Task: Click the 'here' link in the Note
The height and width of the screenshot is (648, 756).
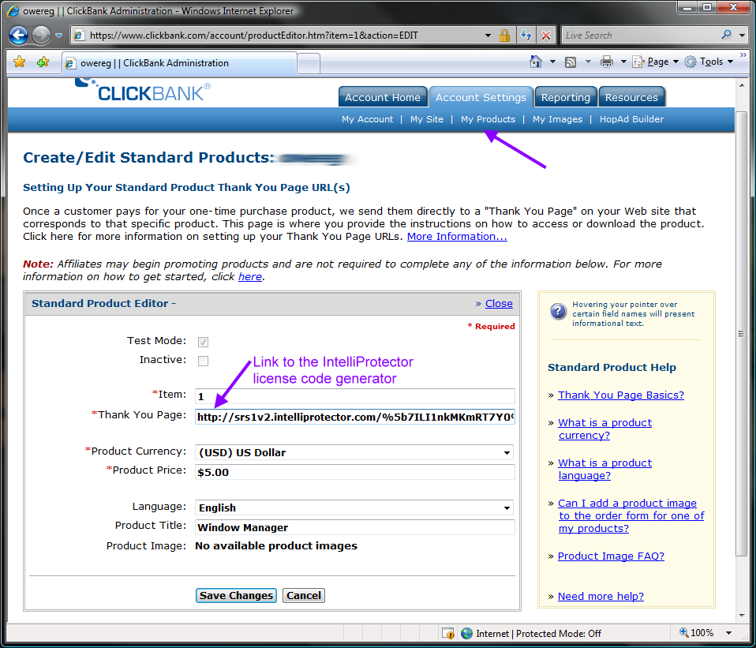Action: [x=250, y=277]
